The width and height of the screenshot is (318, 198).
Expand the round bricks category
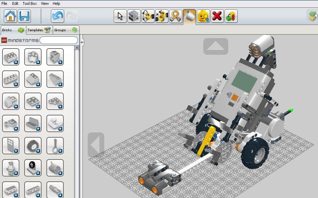coord(33,57)
